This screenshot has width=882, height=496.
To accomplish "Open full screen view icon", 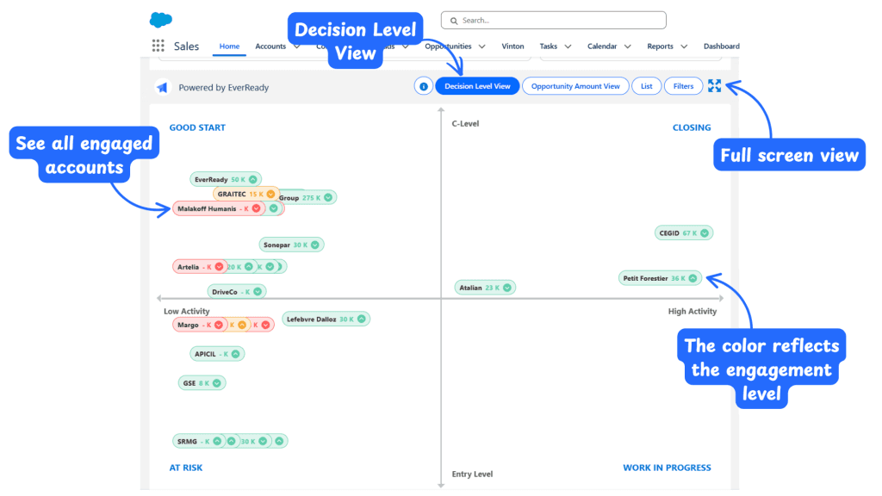I will pos(714,85).
